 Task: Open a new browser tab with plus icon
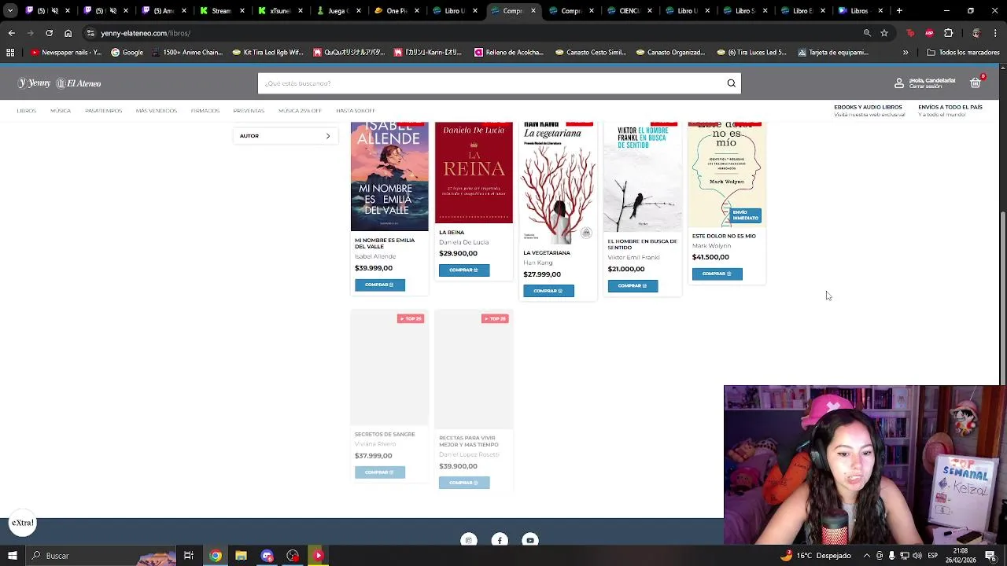[899, 11]
